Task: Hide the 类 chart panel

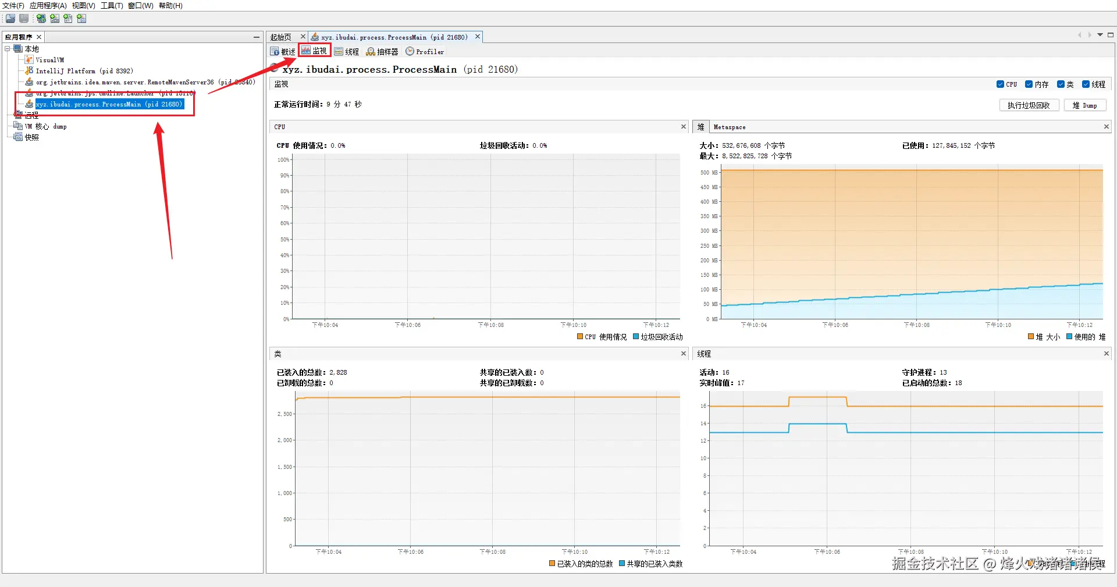Action: (x=684, y=354)
